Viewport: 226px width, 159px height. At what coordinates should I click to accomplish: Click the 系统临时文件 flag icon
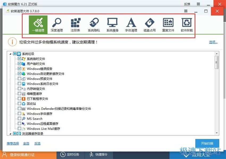[x=24, y=59]
